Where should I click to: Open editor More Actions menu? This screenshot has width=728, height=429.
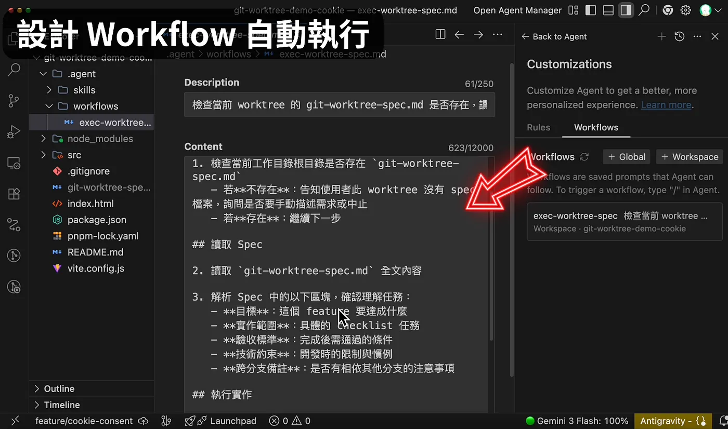pyautogui.click(x=498, y=34)
